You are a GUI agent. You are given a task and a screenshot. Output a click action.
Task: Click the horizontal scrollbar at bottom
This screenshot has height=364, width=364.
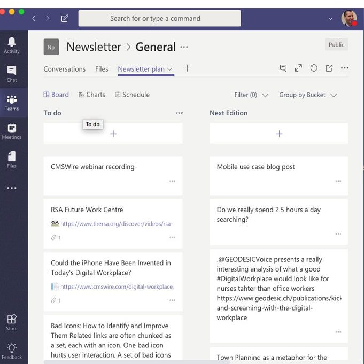[136, 362]
